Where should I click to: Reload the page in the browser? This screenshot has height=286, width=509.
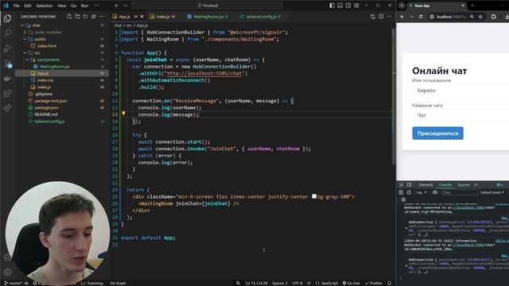tap(421, 17)
